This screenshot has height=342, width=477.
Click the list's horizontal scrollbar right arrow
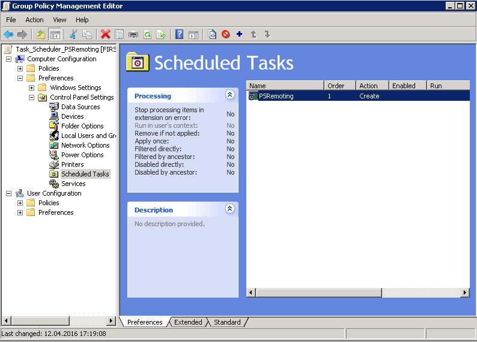(464, 293)
